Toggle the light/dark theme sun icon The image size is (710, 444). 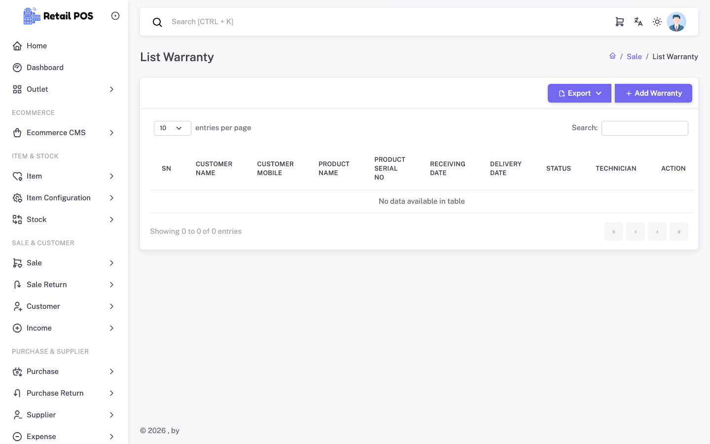(657, 22)
